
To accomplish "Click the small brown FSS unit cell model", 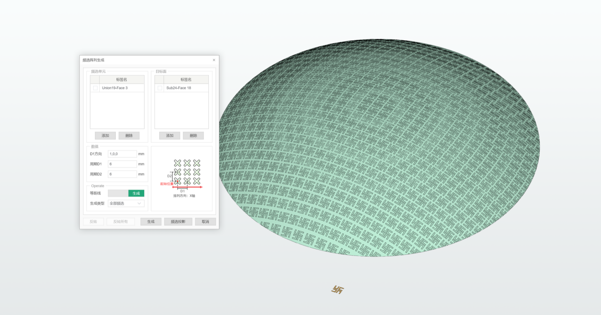I will click(338, 290).
